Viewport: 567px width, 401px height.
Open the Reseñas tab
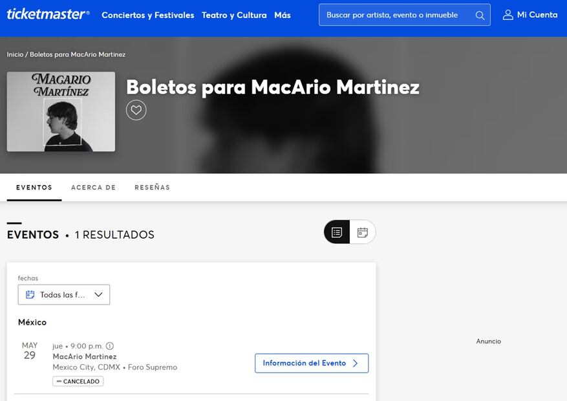coord(152,188)
